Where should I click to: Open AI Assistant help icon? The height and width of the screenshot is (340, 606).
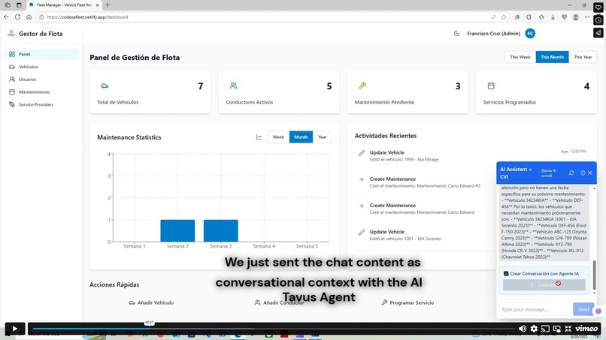click(583, 173)
